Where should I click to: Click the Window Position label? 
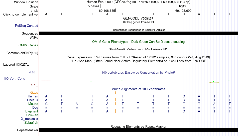click(x=26, y=2)
